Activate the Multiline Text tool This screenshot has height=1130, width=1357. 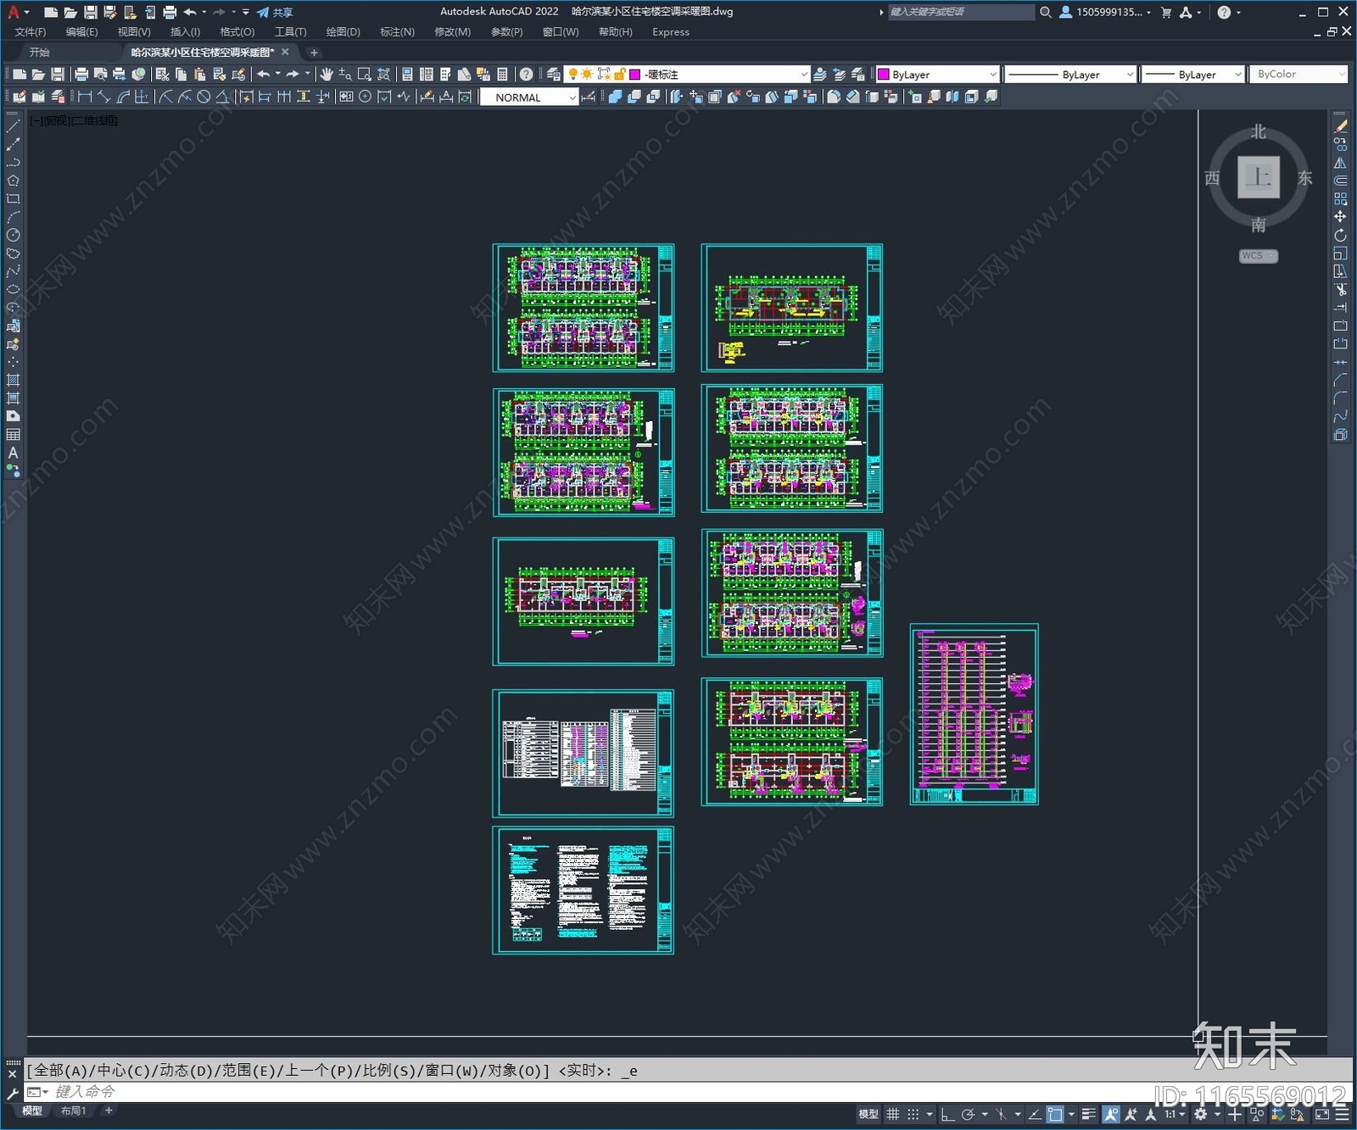(13, 453)
